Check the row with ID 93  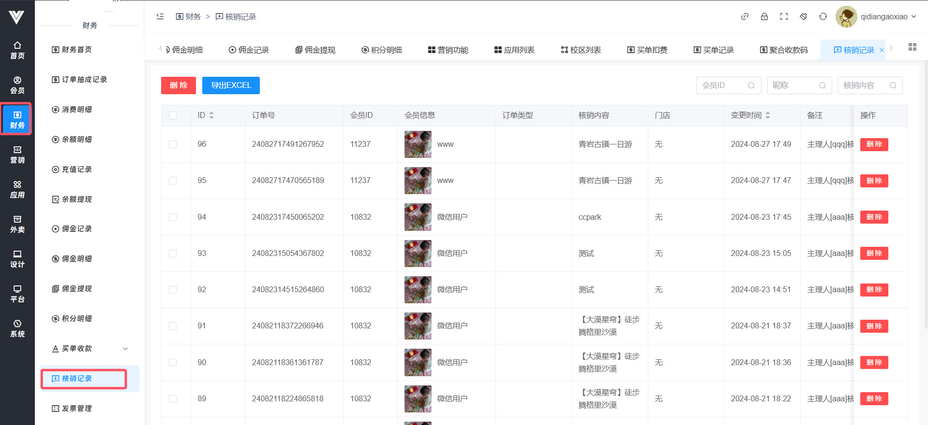(x=173, y=254)
